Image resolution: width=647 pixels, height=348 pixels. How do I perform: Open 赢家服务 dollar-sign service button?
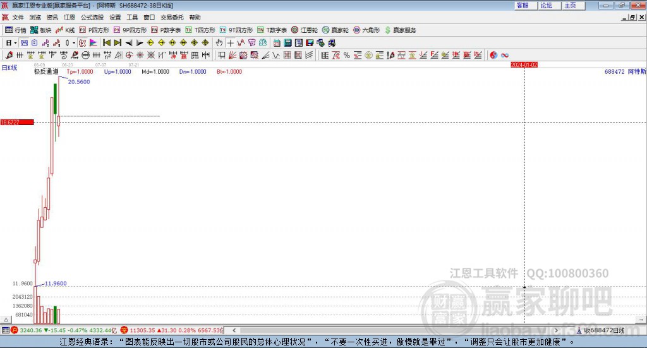tap(400, 30)
